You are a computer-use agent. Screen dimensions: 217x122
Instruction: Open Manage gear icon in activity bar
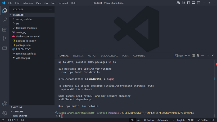[x=4, y=113]
